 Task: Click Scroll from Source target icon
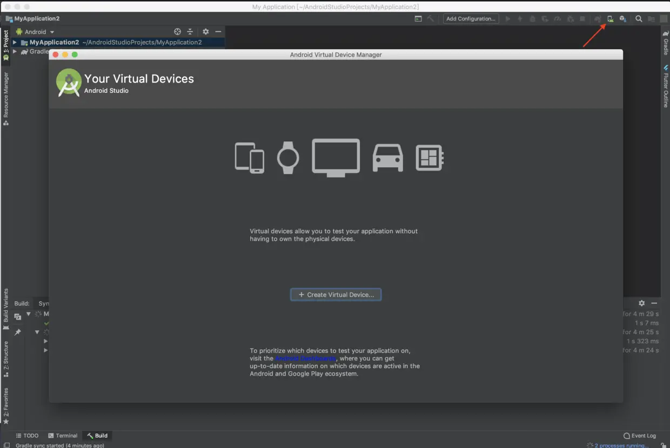pos(177,32)
